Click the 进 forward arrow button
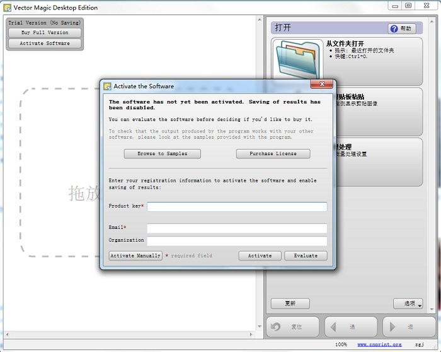The image size is (441, 352). (409, 327)
